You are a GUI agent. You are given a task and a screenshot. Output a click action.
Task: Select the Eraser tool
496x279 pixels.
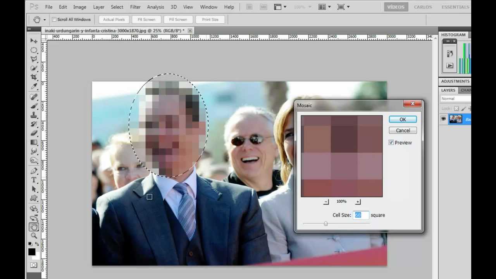coord(34,133)
